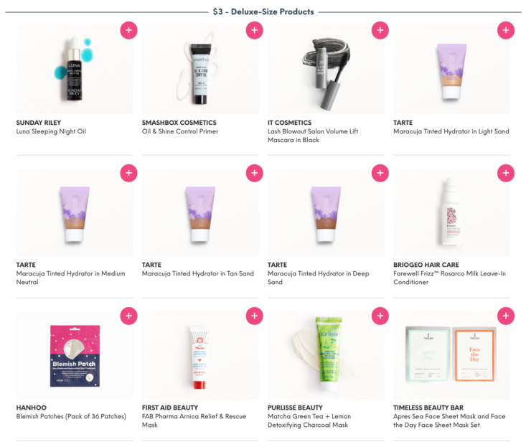The image size is (526, 447).
Task: Add Hanhoo Blemish Patches to order
Action: 129,316
